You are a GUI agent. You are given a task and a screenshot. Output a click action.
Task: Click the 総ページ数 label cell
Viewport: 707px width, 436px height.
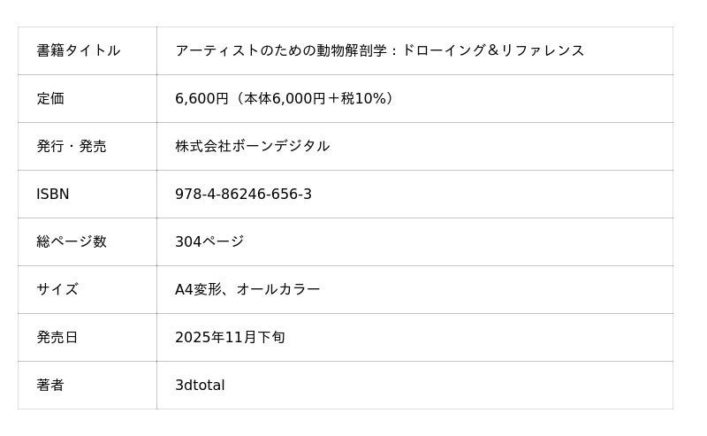71,241
